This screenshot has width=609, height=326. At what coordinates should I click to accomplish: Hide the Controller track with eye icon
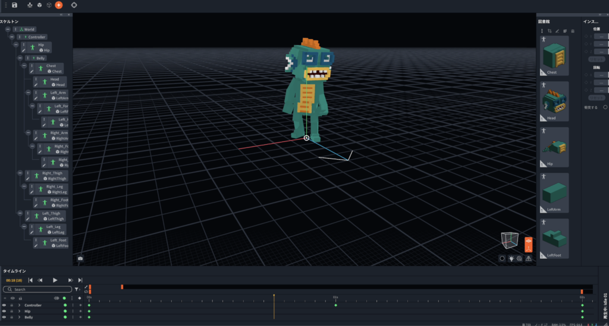click(4, 305)
